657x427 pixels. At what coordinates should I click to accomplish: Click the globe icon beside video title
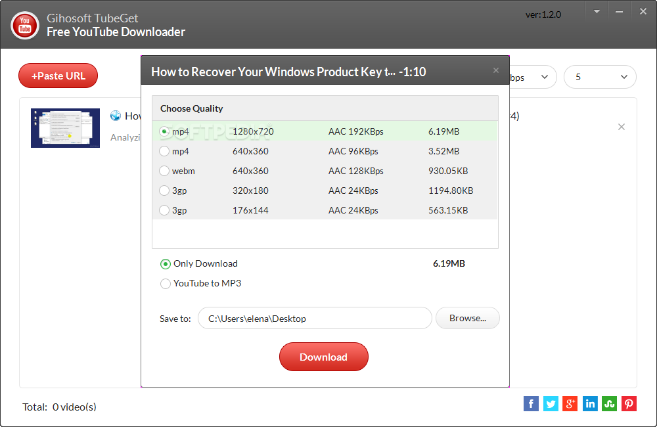pyautogui.click(x=116, y=116)
